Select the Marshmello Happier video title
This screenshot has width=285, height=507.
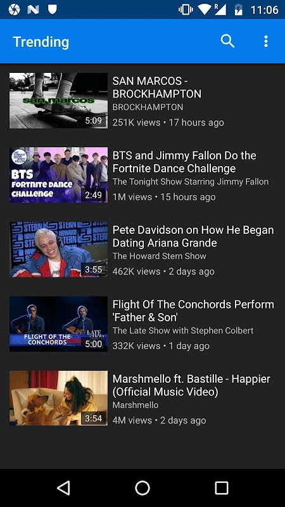click(x=191, y=385)
